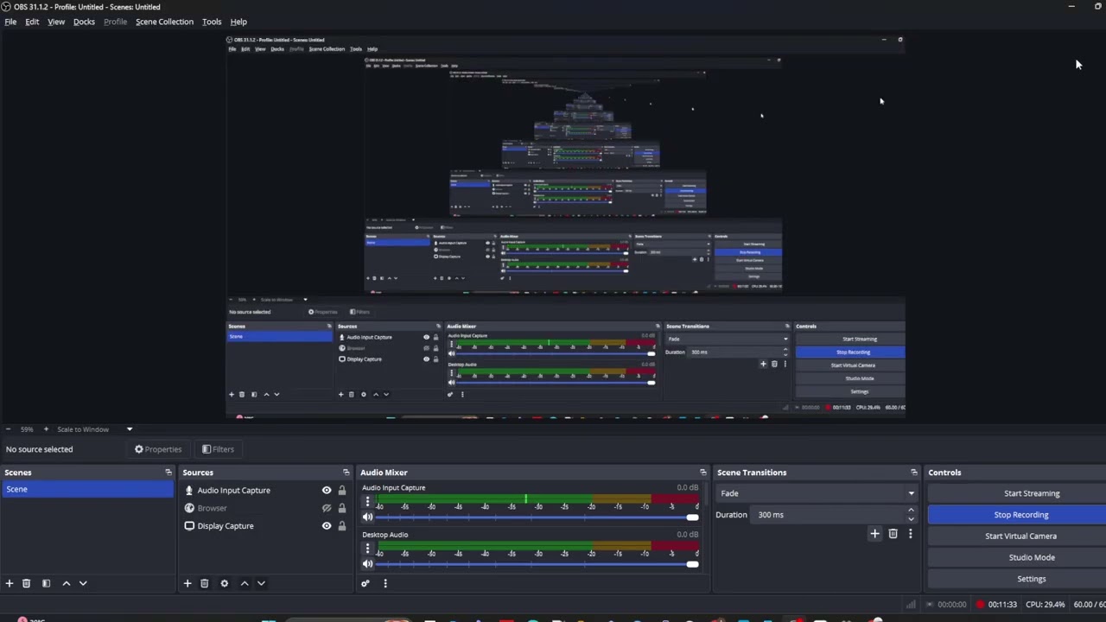The height and width of the screenshot is (622, 1106).
Task: Remove the selected source with the trash icon
Action: click(x=205, y=583)
